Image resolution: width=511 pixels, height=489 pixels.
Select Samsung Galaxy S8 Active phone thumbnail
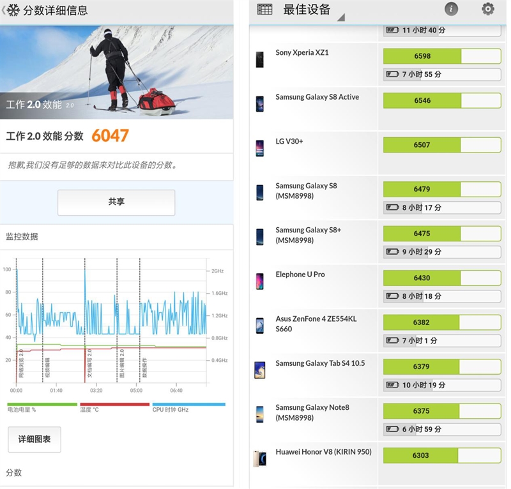coord(260,104)
